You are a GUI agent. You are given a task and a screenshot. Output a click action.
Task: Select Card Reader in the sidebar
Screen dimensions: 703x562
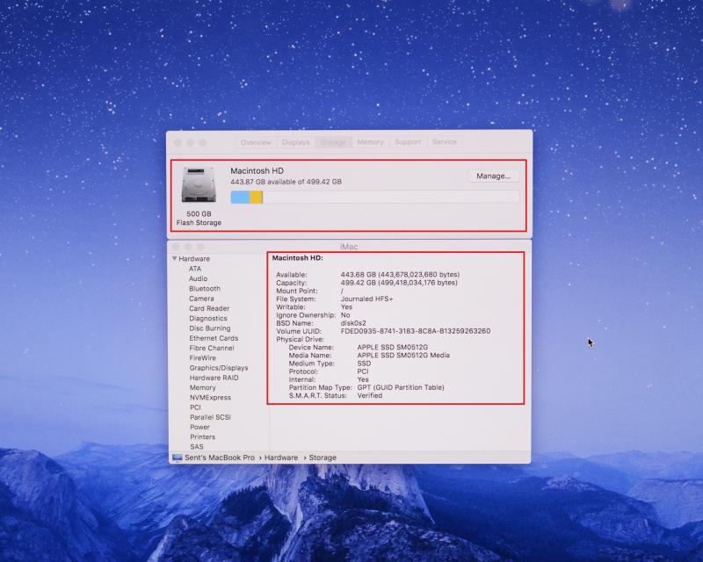tap(209, 308)
